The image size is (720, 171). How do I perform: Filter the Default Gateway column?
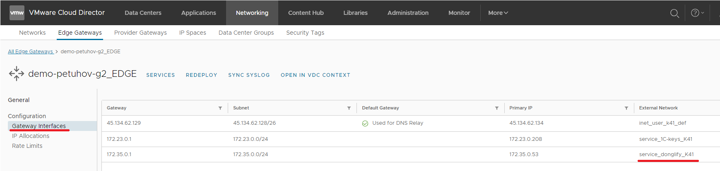tap(496, 108)
